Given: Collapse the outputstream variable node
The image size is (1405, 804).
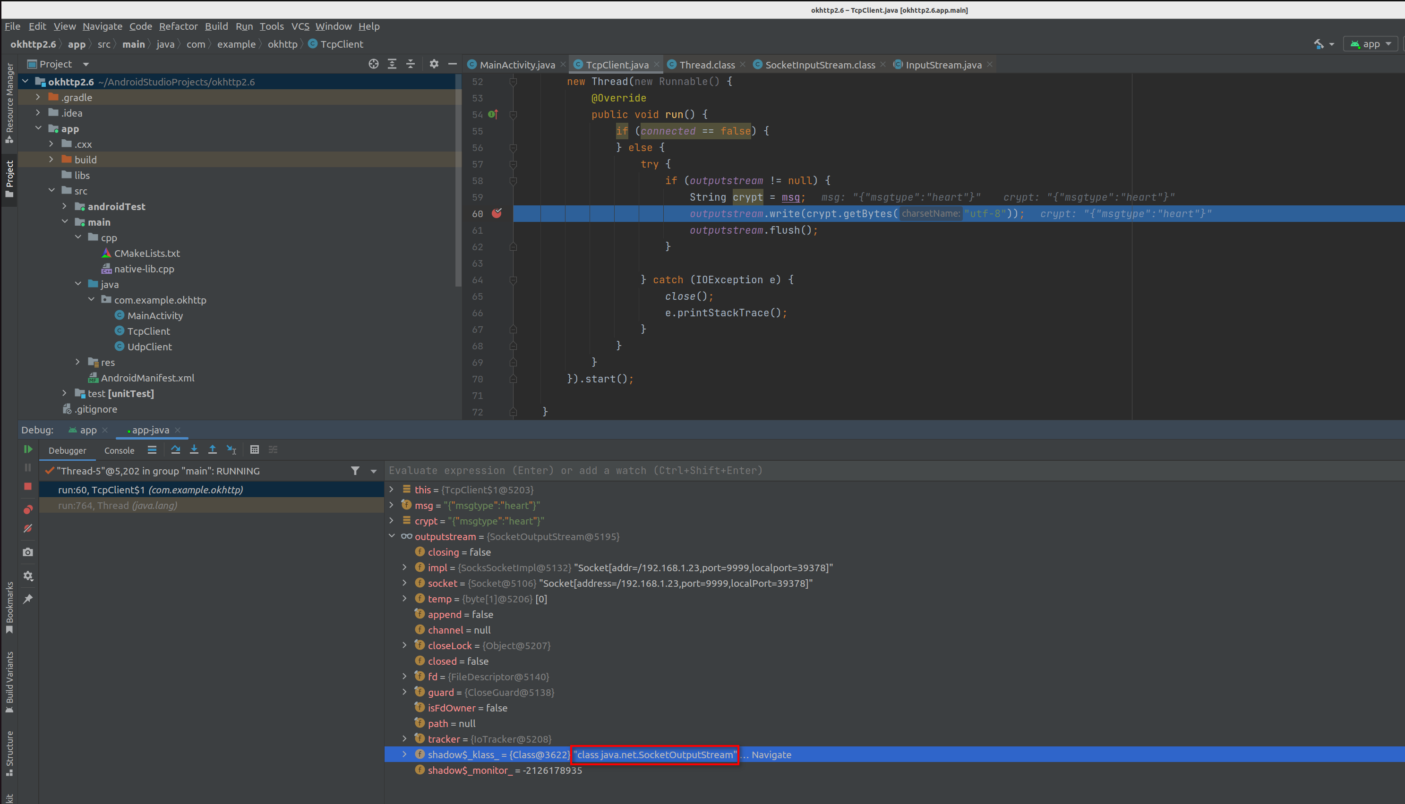Looking at the screenshot, I should click(392, 536).
